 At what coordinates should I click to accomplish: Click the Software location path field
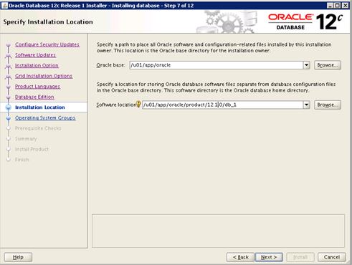point(223,105)
